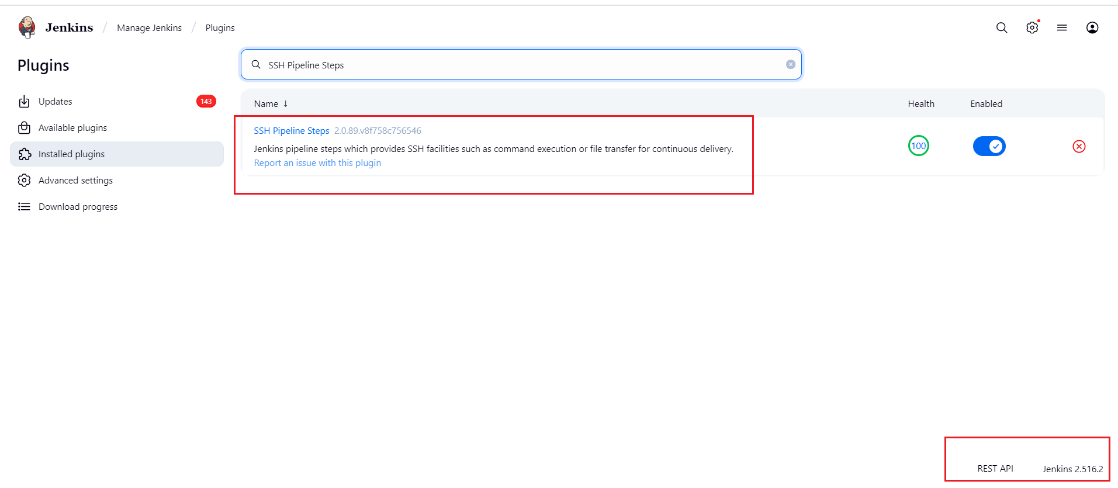The height and width of the screenshot is (488, 1118).
Task: Open the hamburger menu icon in header
Action: pyautogui.click(x=1062, y=28)
